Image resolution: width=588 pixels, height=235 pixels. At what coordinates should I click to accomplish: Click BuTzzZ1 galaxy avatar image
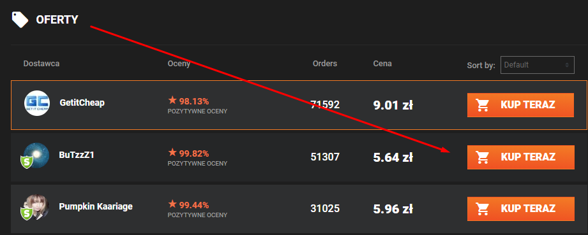pyautogui.click(x=37, y=155)
